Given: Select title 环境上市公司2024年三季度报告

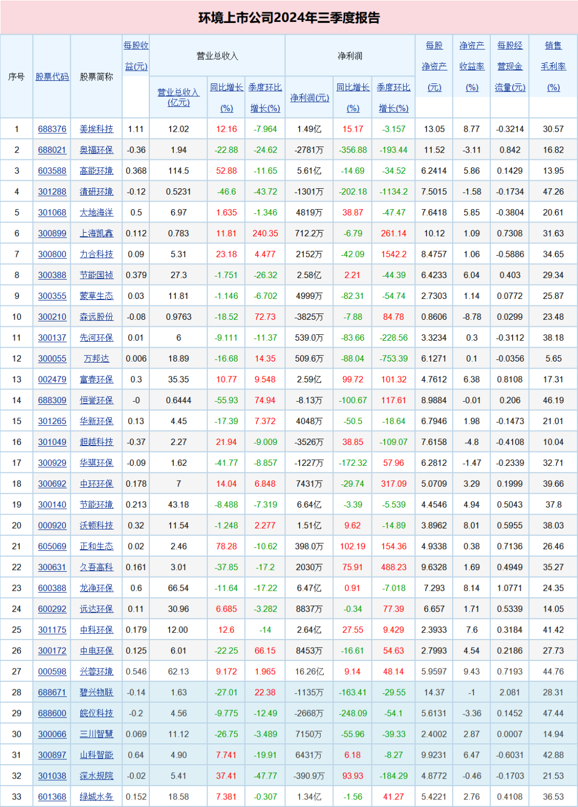Looking at the screenshot, I should click(x=289, y=18).
